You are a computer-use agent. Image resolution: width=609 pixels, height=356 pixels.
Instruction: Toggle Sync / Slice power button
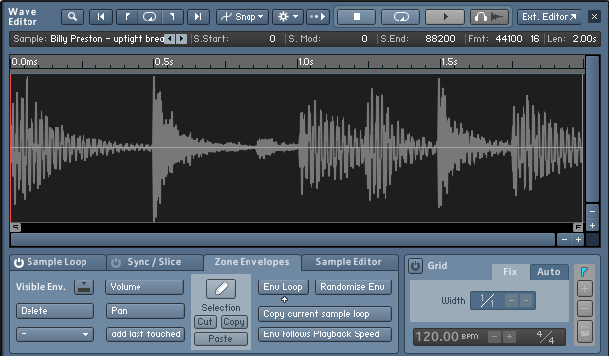[x=116, y=263]
